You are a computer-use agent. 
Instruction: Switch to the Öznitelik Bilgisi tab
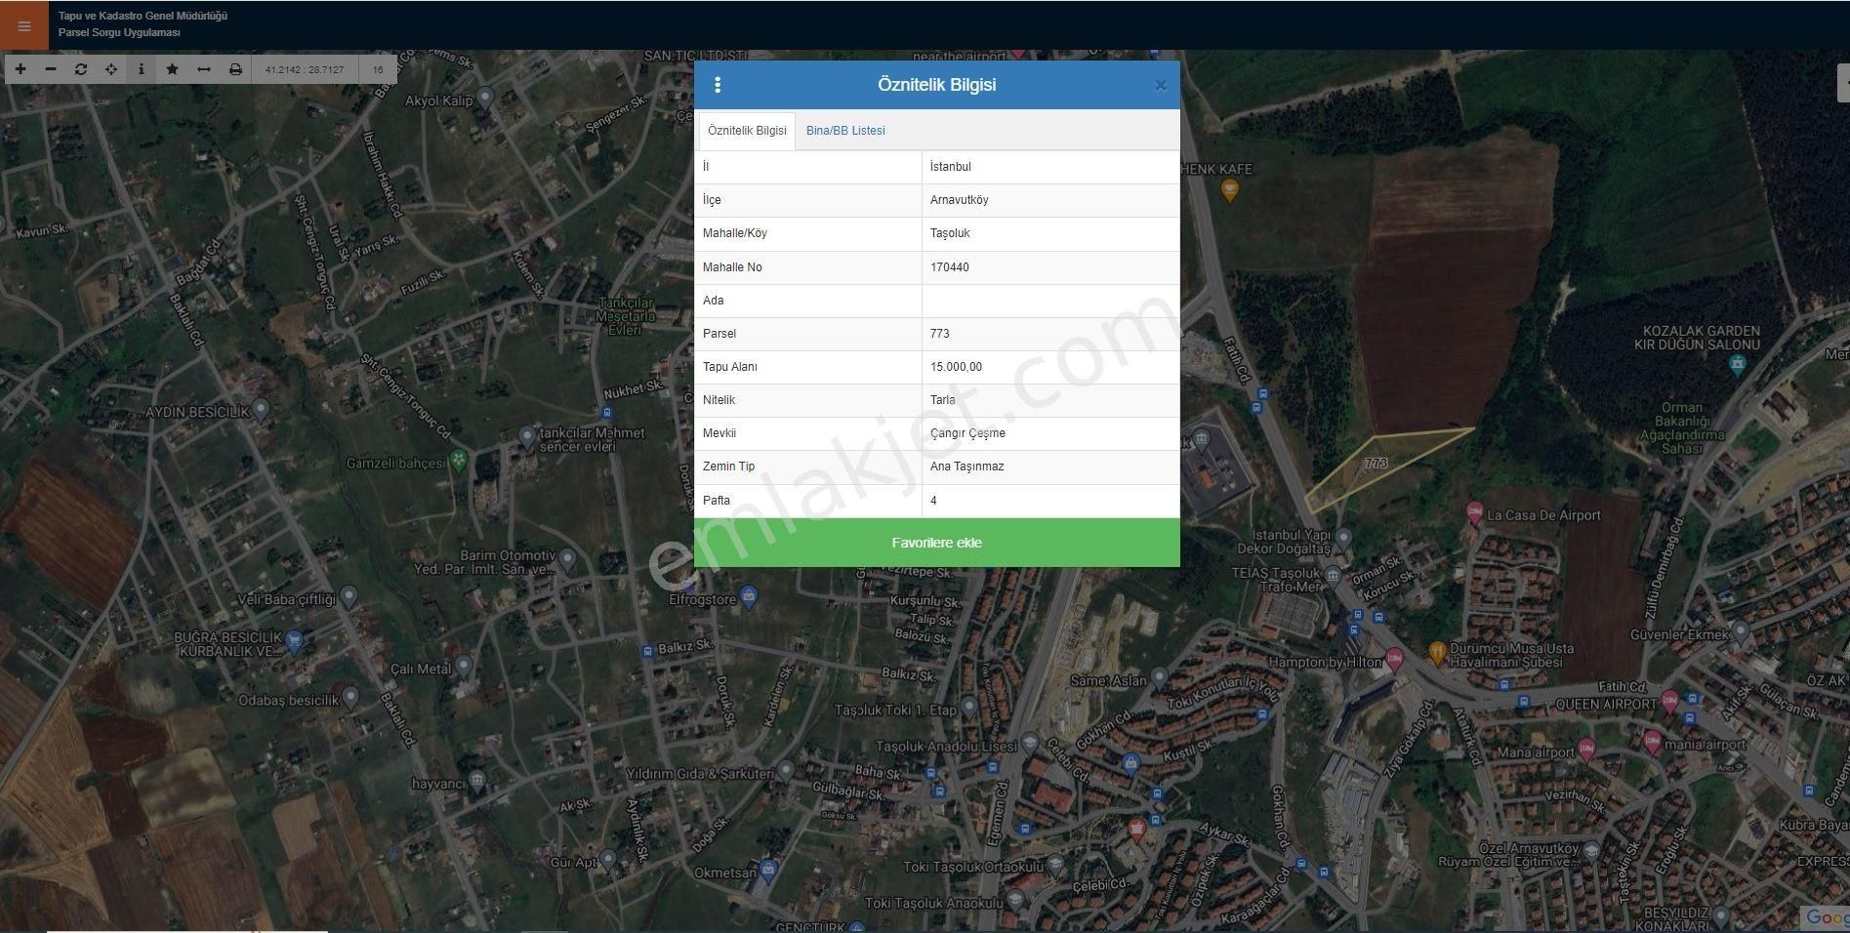[x=747, y=131]
